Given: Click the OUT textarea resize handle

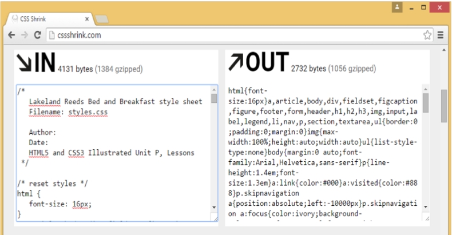Looking at the screenshot, I should (426, 217).
